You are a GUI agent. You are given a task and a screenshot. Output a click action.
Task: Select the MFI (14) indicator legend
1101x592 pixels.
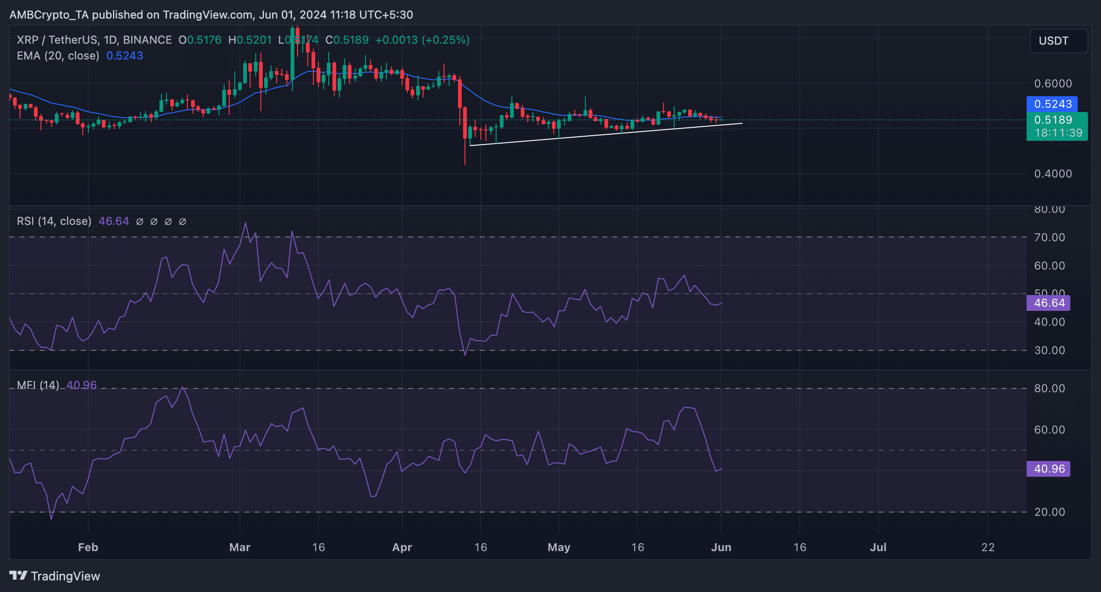[38, 385]
